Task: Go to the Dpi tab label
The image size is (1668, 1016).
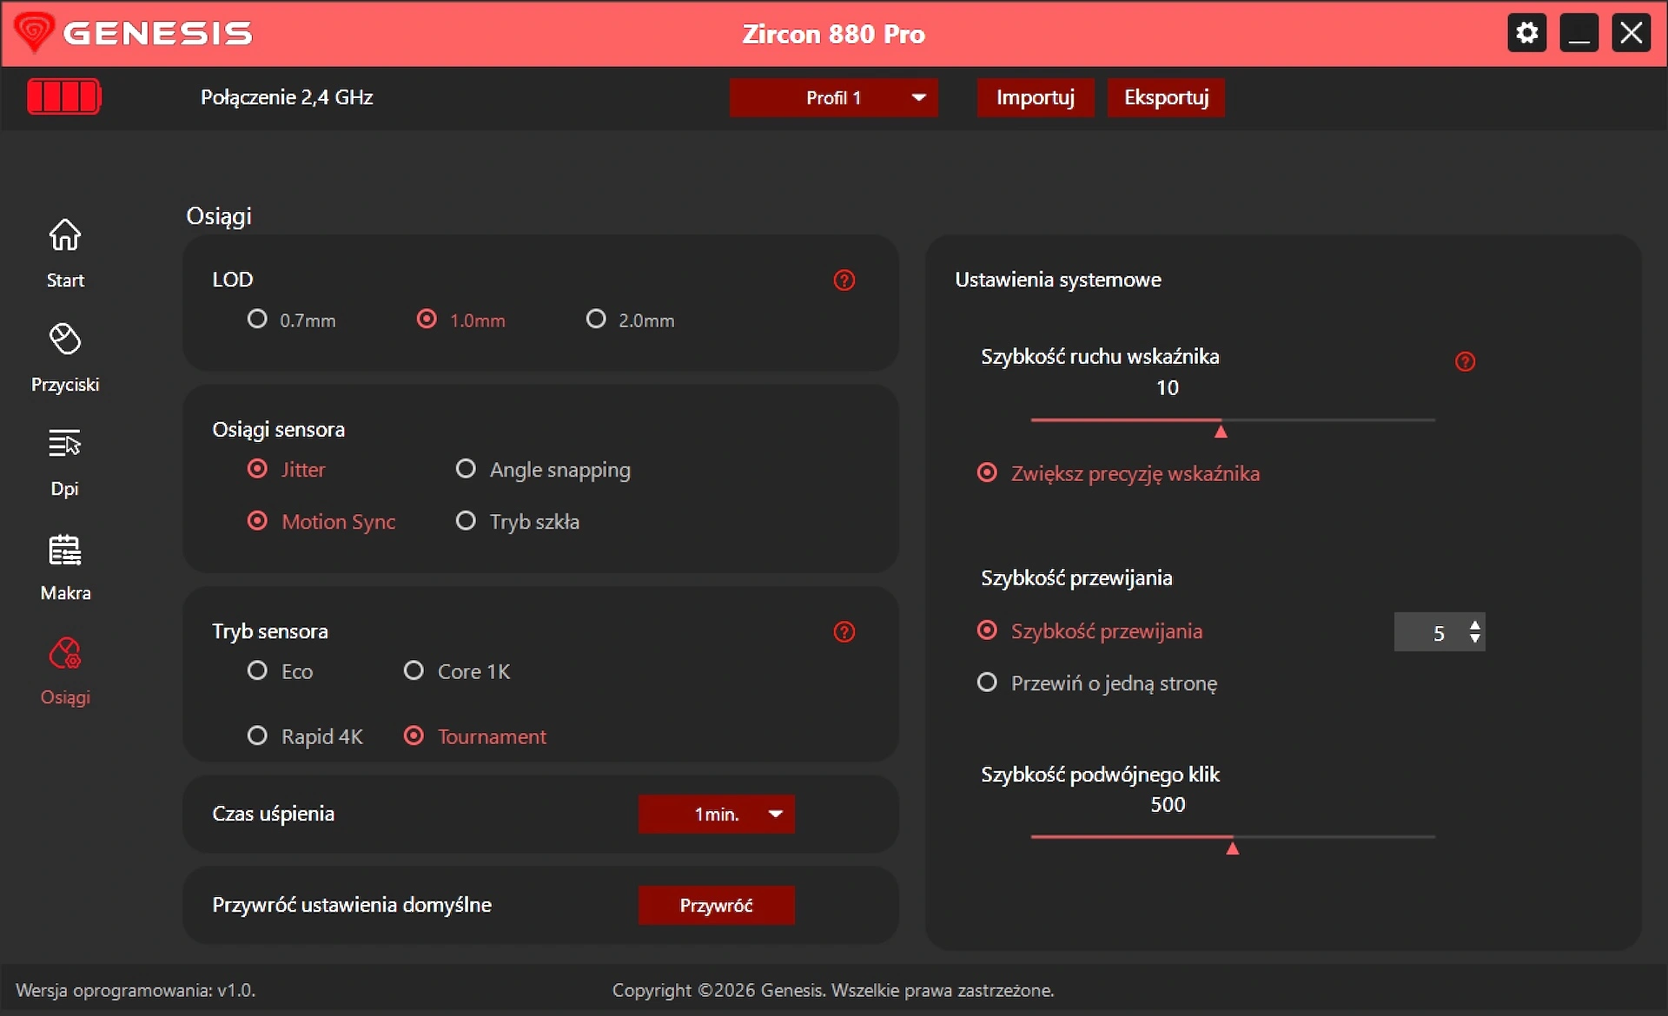Action: click(65, 488)
